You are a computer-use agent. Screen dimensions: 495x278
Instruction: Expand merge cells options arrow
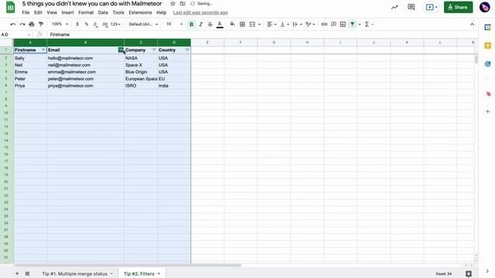tap(260, 24)
